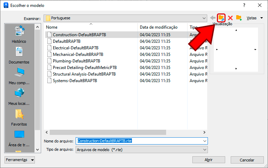268x168 pixels.
Task: Click file list scroll left arrow
Action: (47, 132)
